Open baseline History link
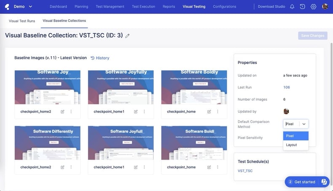Viewport: 333px width, 191px height. (100, 58)
